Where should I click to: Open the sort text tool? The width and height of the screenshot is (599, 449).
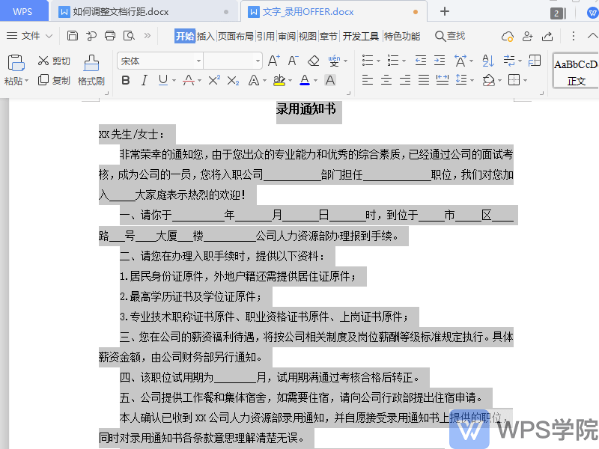pyautogui.click(x=487, y=61)
